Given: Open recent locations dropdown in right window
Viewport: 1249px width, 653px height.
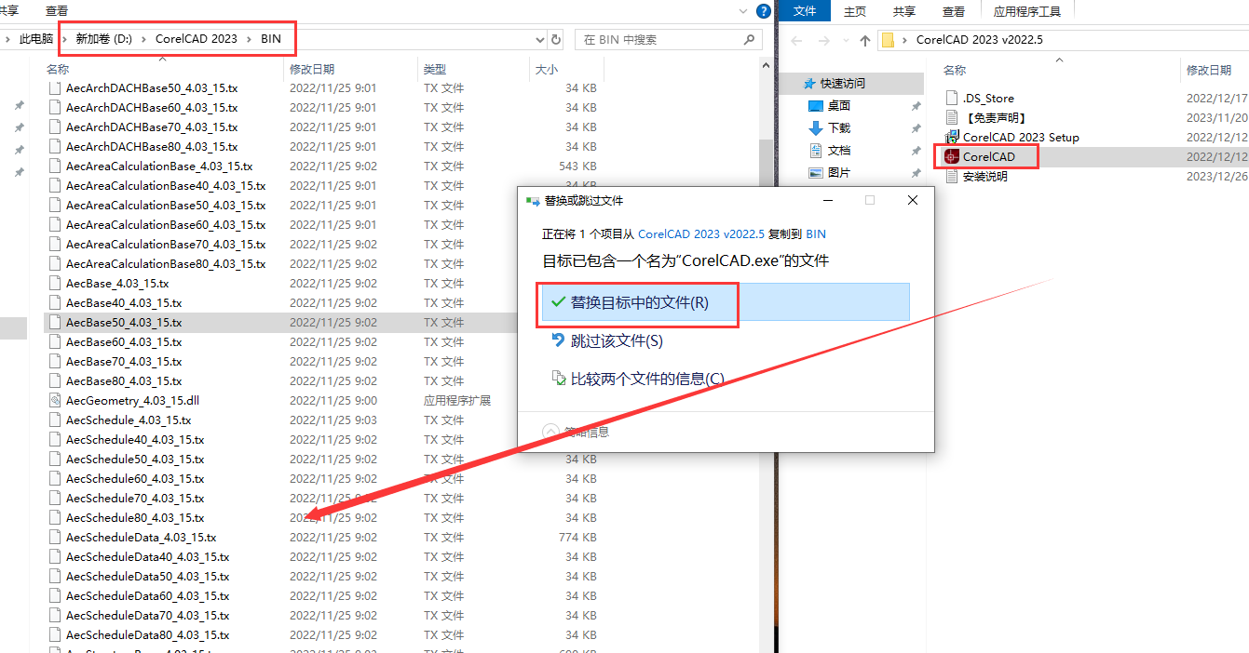Looking at the screenshot, I should click(x=845, y=40).
